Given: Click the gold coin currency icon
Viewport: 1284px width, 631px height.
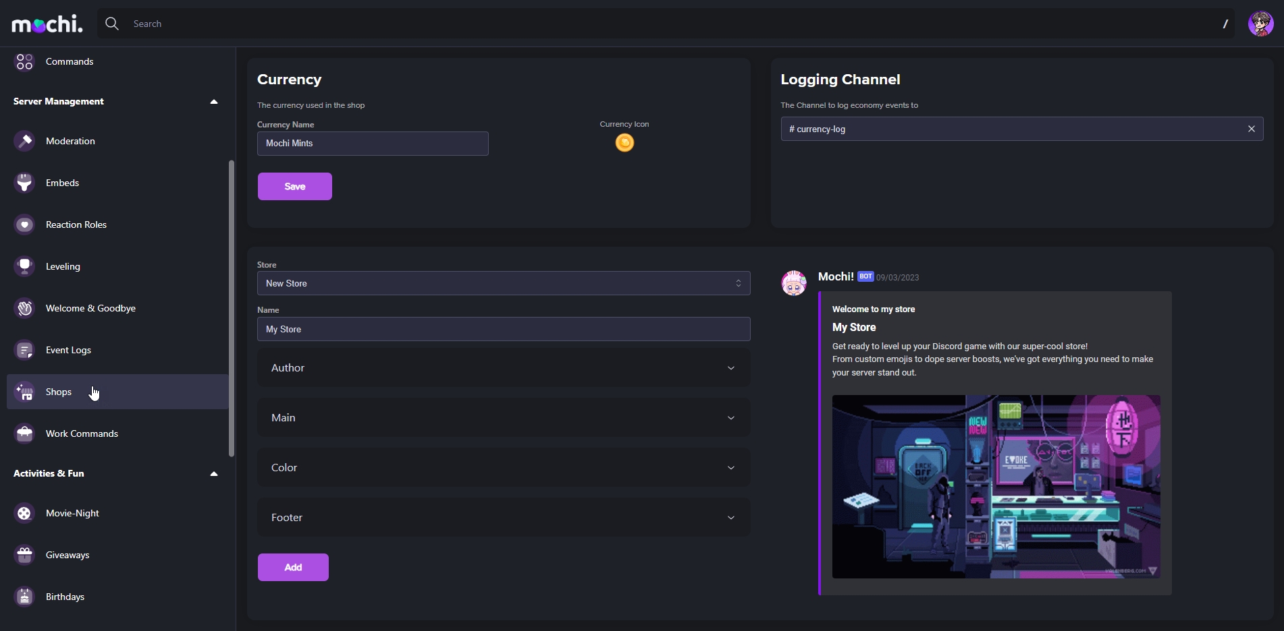Looking at the screenshot, I should [x=624, y=143].
